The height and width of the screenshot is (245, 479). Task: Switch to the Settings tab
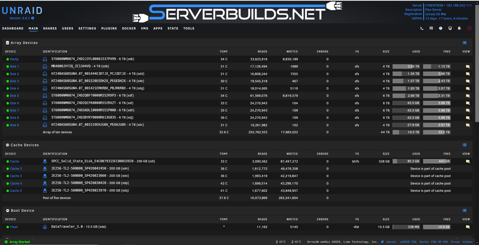click(x=87, y=28)
